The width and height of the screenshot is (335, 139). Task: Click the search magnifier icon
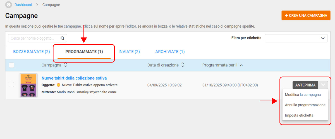pyautogui.click(x=63, y=38)
